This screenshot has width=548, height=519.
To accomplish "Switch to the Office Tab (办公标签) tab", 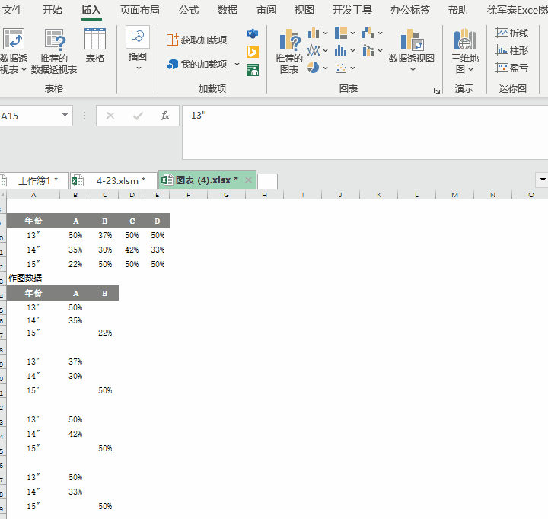I will pos(410,10).
